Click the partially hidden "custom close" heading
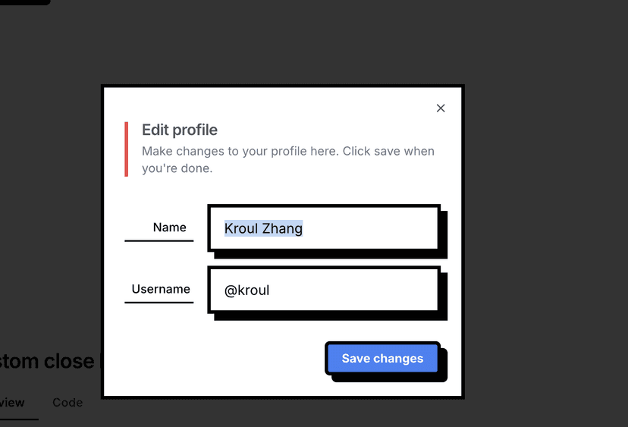The image size is (628, 427). click(47, 361)
